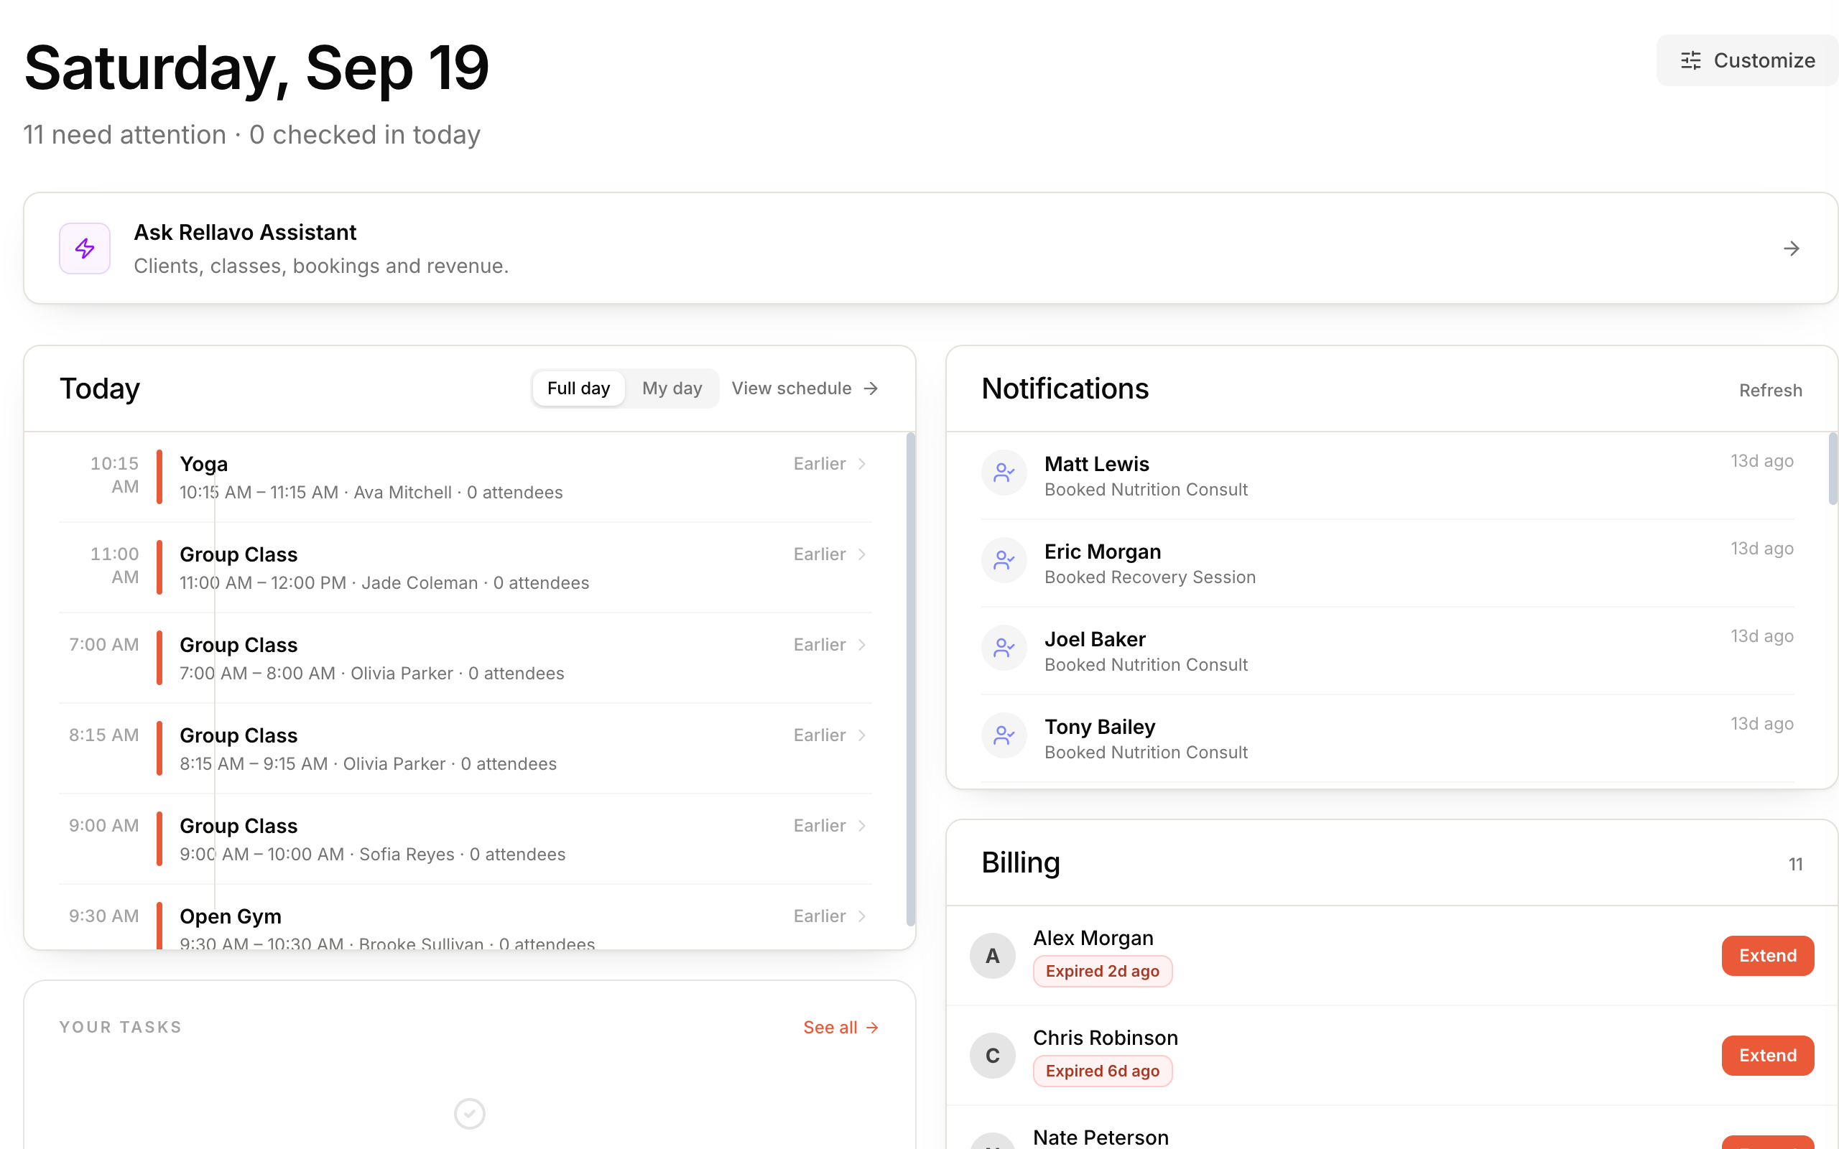Expand the Open Gym row chevron
Viewport: 1839px width, 1149px height.
pos(862,916)
